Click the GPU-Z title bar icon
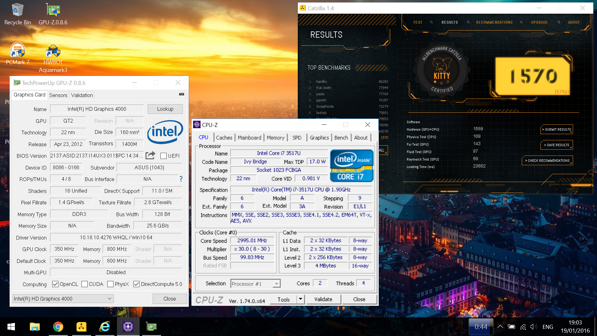The width and height of the screenshot is (597, 336). 17,83
